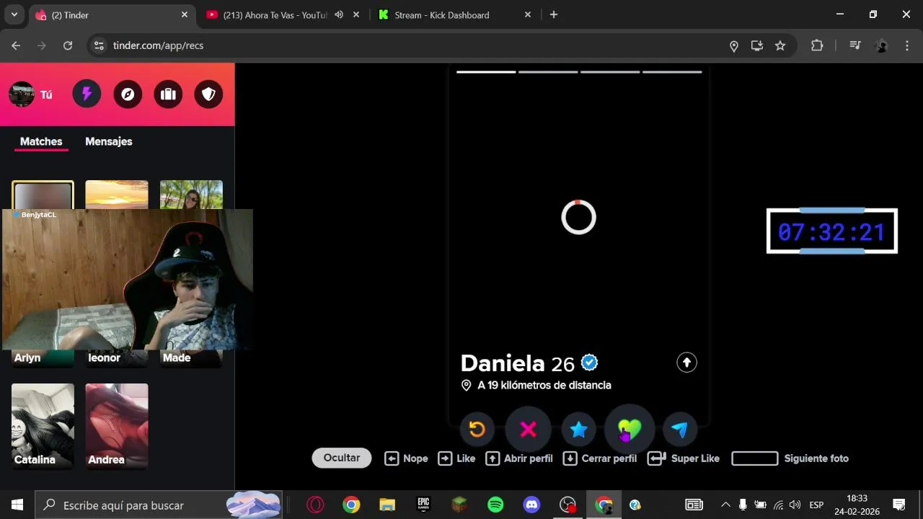Click the green heart Like button
The height and width of the screenshot is (519, 923).
tap(630, 430)
